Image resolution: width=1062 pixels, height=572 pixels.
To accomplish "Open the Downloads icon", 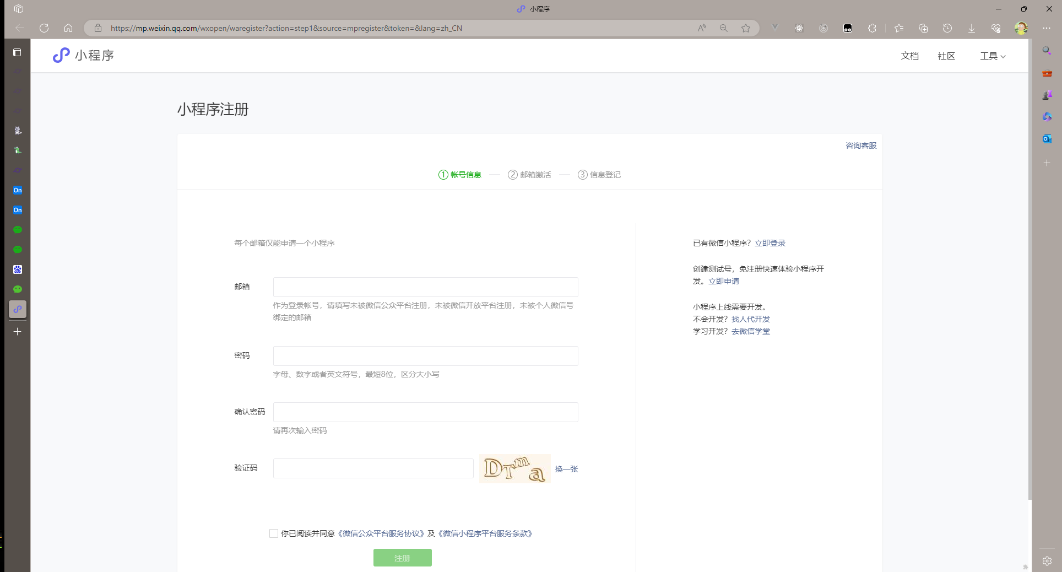I will (971, 28).
